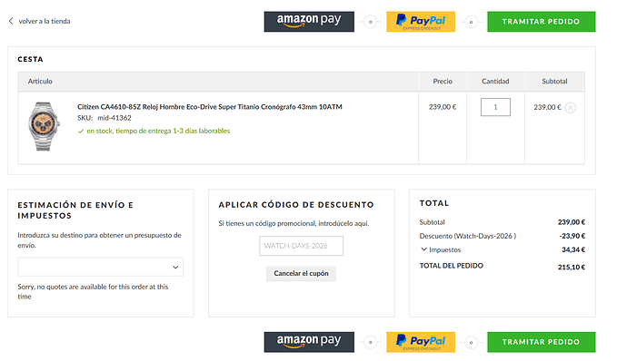Click the Impuestos label in totals
The width and height of the screenshot is (627, 361).
pos(444,249)
